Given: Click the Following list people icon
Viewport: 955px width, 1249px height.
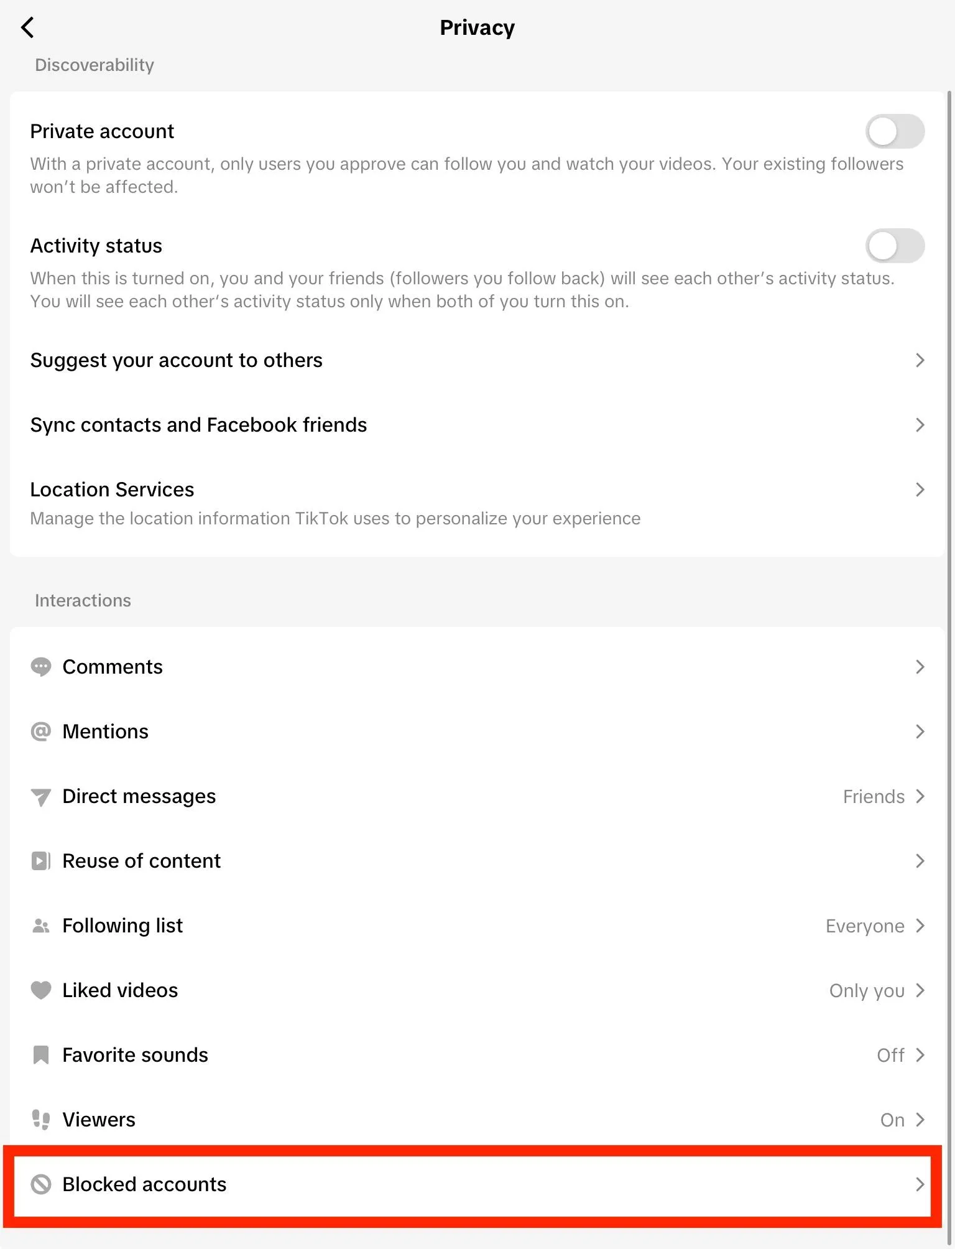Looking at the screenshot, I should click(x=41, y=926).
